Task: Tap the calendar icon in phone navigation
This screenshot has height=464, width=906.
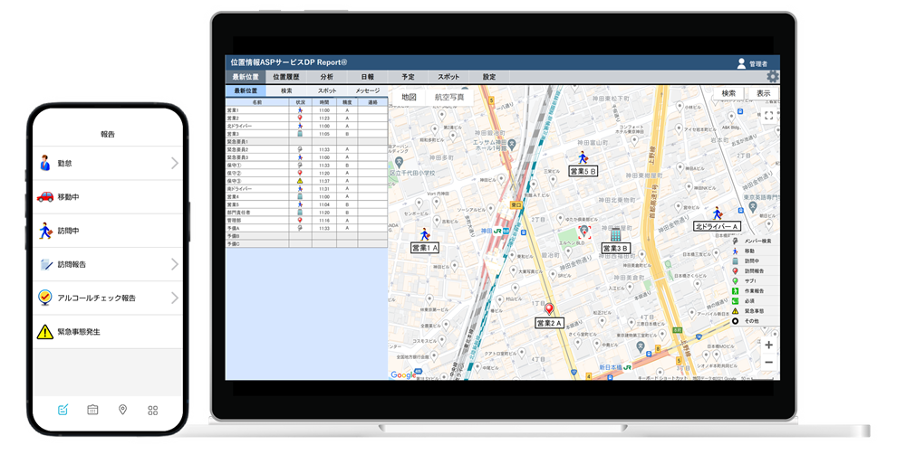Action: (92, 410)
